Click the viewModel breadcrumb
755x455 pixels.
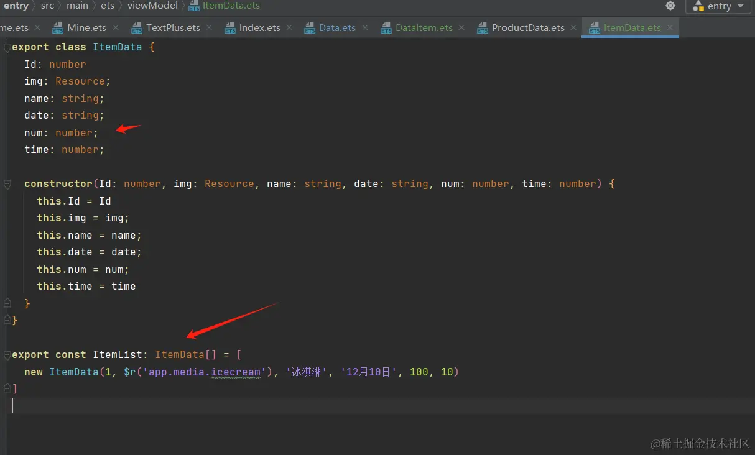tap(152, 6)
